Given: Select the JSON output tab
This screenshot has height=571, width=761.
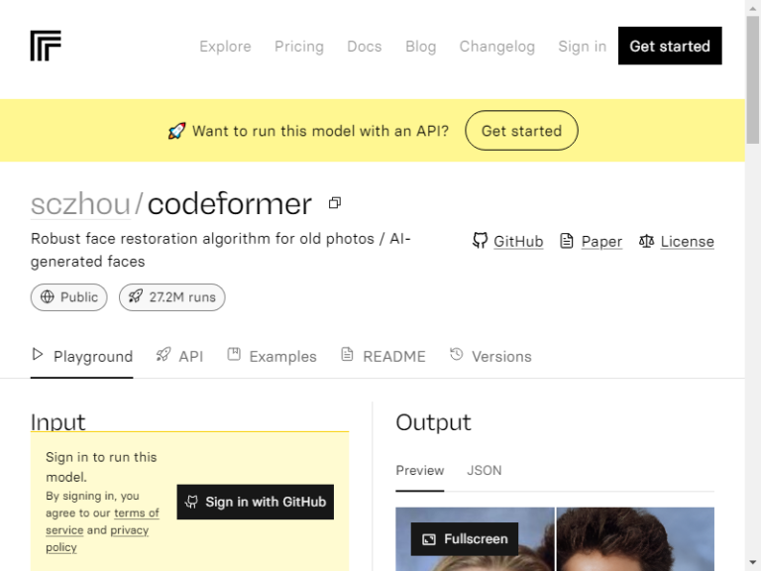Looking at the screenshot, I should click(485, 471).
